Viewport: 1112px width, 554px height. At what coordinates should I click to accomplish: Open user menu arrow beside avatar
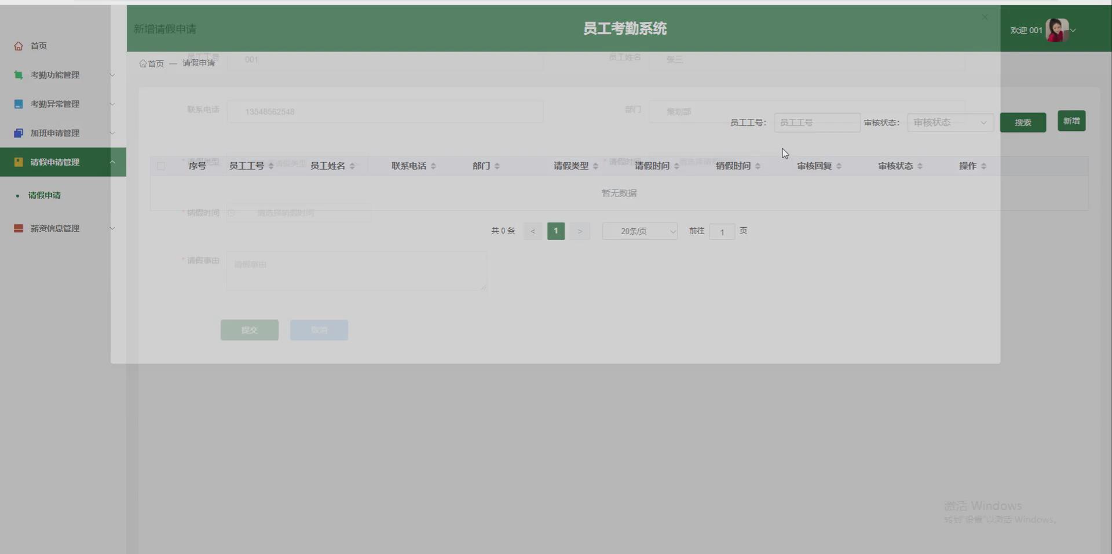pos(1073,30)
